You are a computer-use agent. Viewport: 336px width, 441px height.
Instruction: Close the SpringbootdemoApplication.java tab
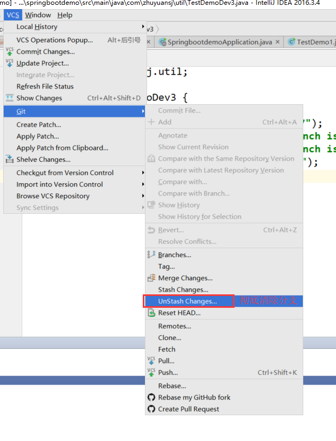(x=277, y=42)
